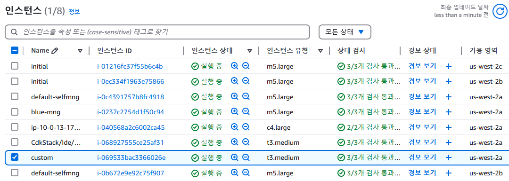Add alarm plus icon for i-01216fc37f55b6c4b

pyautogui.click(x=449, y=66)
